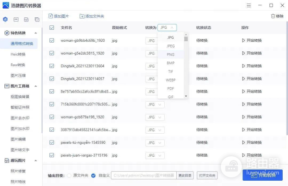Image resolution: width=288 pixels, height=186 pixels.
Task: Start converting woman-gcb879a198_1920 via play icon
Action: click(x=243, y=117)
